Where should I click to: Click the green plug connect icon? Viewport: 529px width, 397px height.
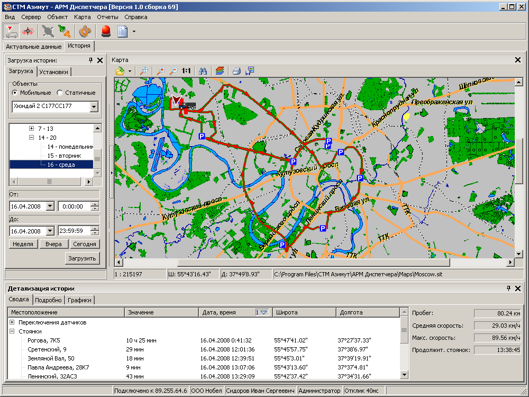click(x=65, y=31)
